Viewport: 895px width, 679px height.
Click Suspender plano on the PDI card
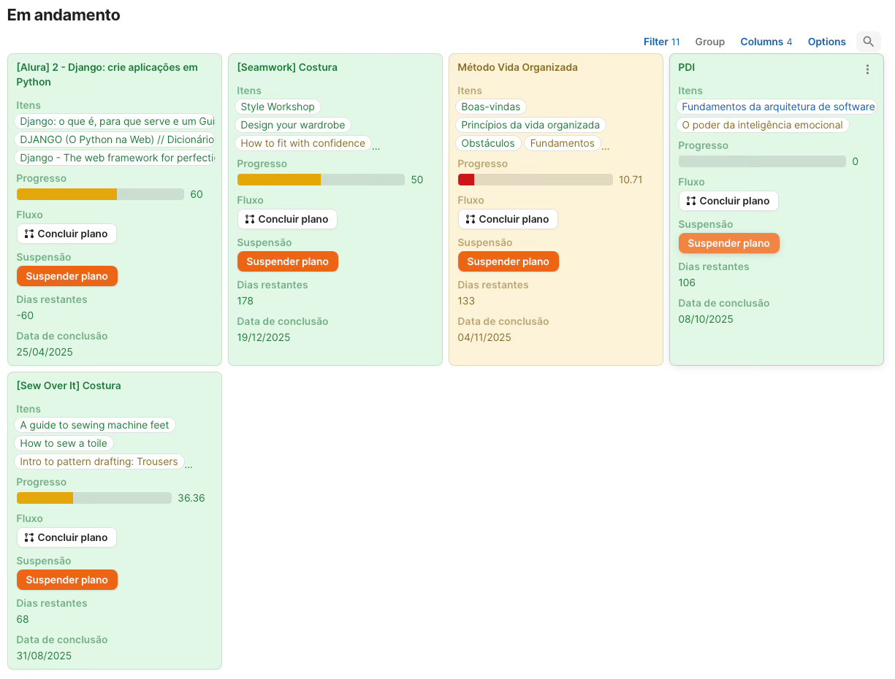(728, 243)
